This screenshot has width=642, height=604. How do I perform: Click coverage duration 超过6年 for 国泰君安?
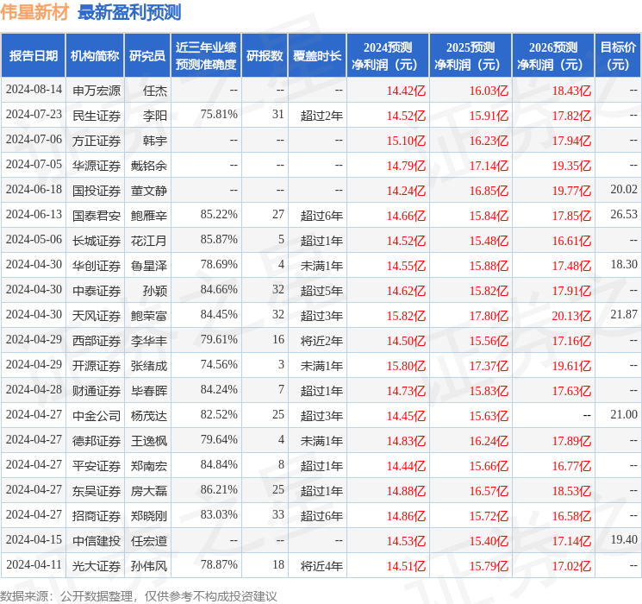point(321,215)
